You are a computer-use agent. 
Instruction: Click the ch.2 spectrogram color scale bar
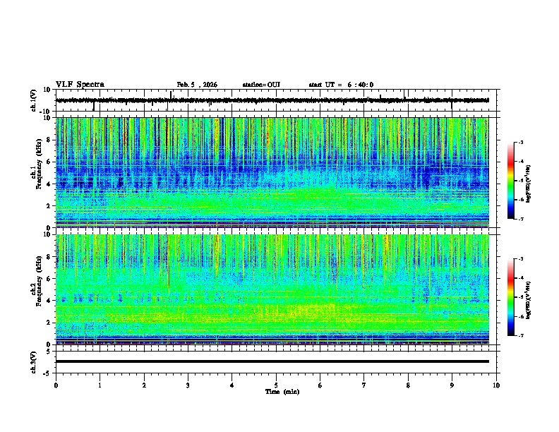click(510, 297)
